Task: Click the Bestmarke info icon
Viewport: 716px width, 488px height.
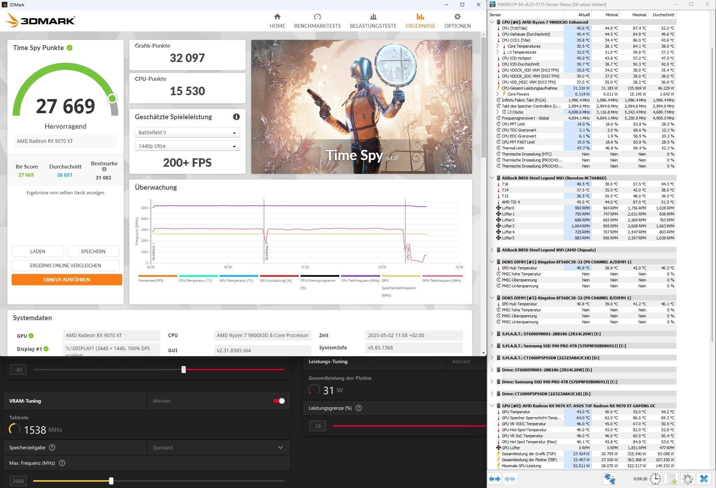Action: click(x=104, y=169)
